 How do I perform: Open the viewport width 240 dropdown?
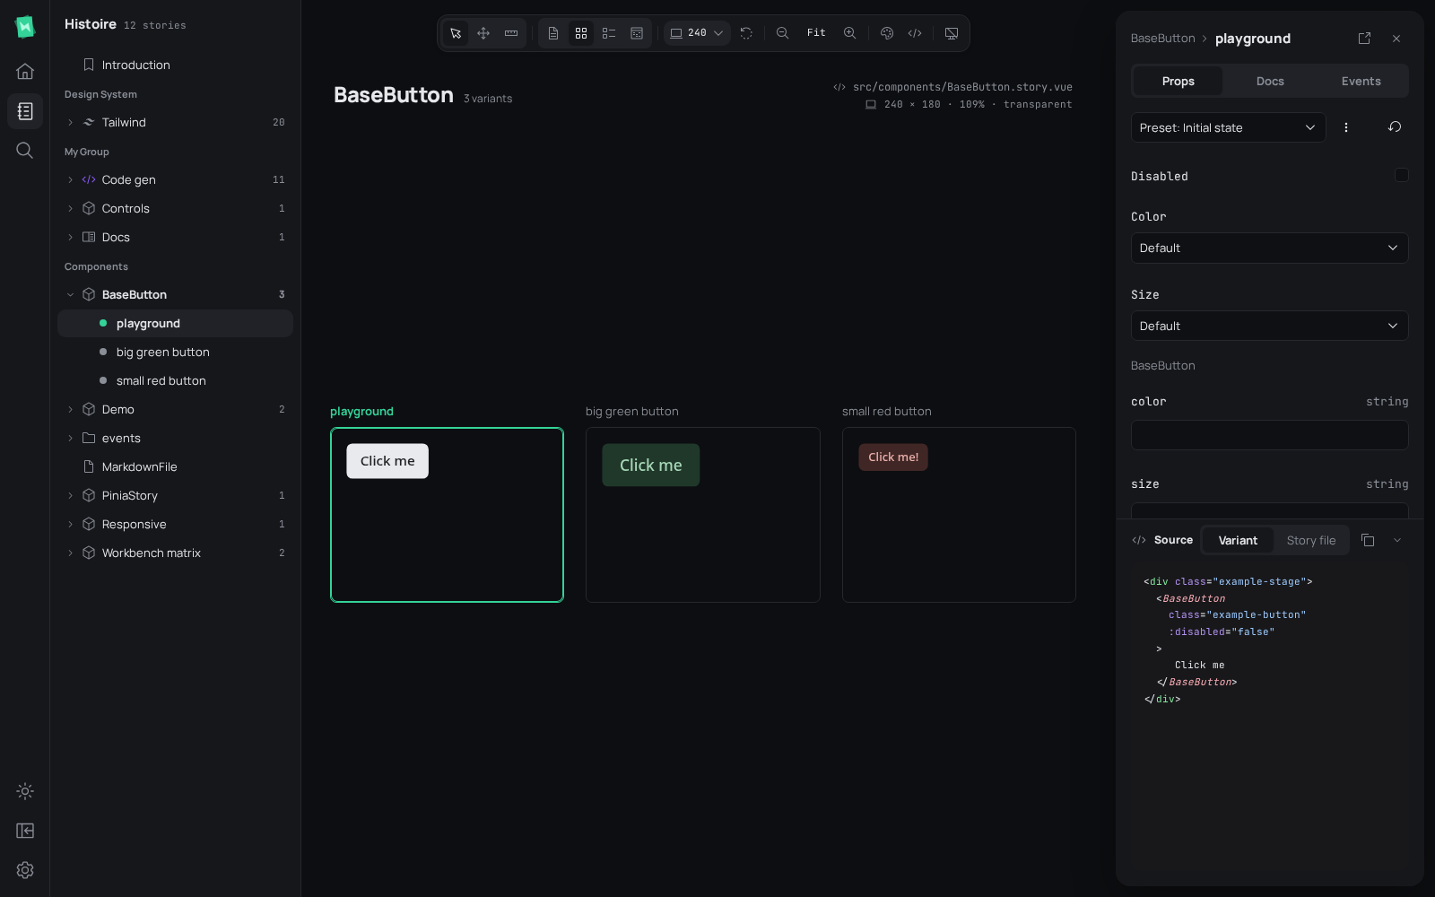(697, 33)
